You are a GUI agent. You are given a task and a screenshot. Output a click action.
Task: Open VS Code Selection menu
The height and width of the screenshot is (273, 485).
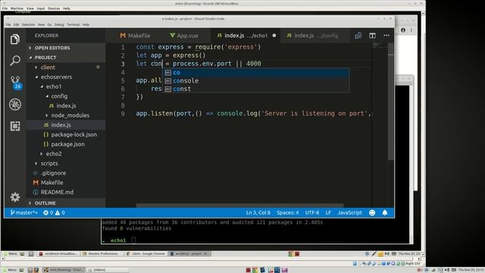(28, 24)
